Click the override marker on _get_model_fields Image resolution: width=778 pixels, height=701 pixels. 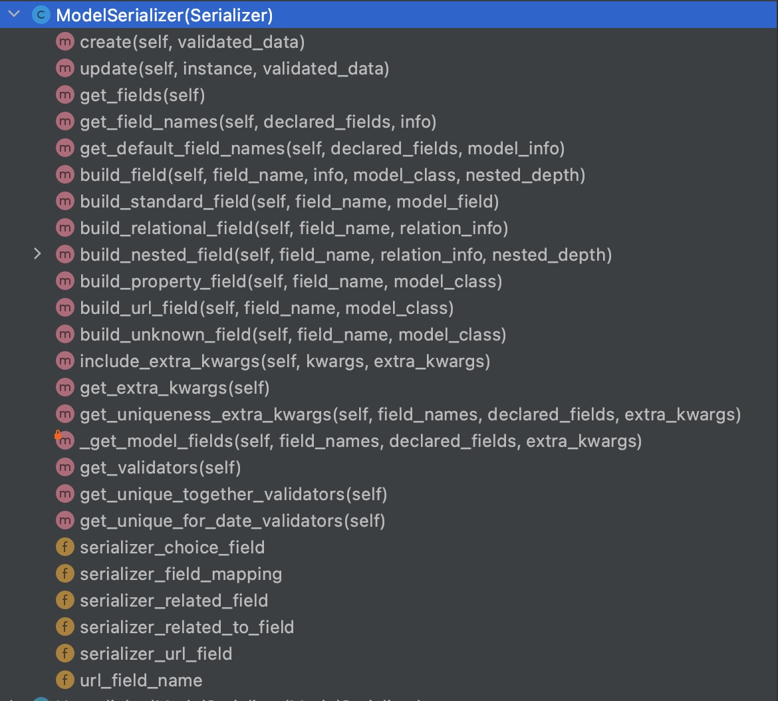pos(59,436)
